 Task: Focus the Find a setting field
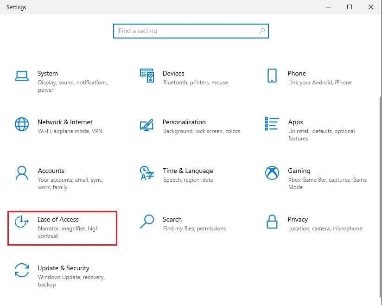click(191, 31)
